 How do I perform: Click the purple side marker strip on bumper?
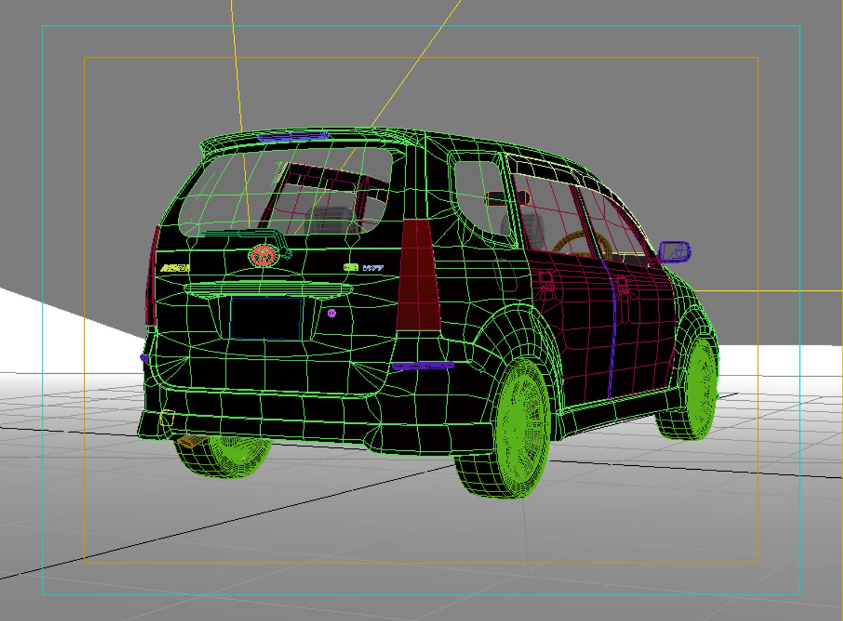click(423, 365)
